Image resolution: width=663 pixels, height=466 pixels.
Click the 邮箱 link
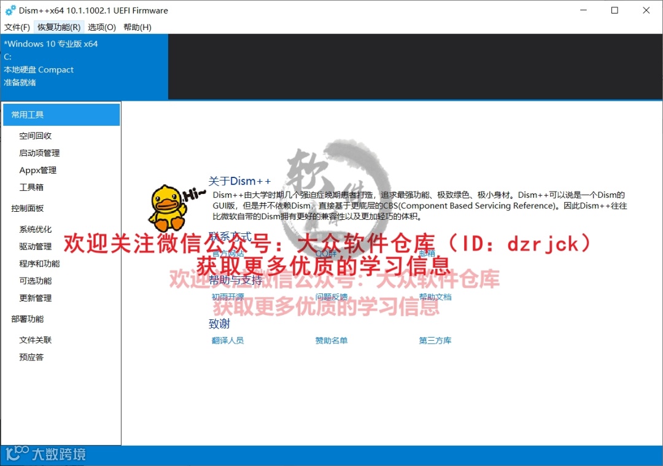(427, 254)
